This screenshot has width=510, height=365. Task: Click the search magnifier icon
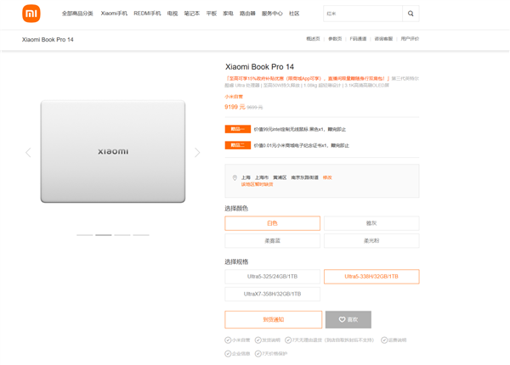(411, 14)
